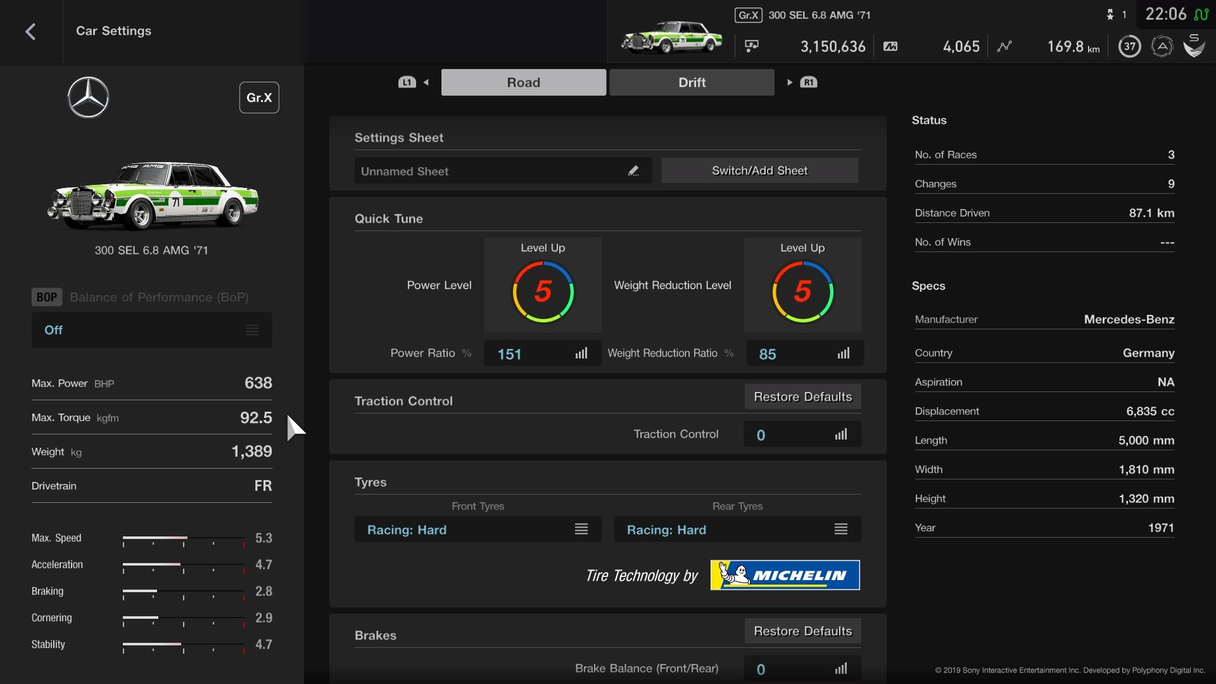This screenshot has width=1216, height=684.
Task: Click the Braking performance bar
Action: (x=184, y=593)
